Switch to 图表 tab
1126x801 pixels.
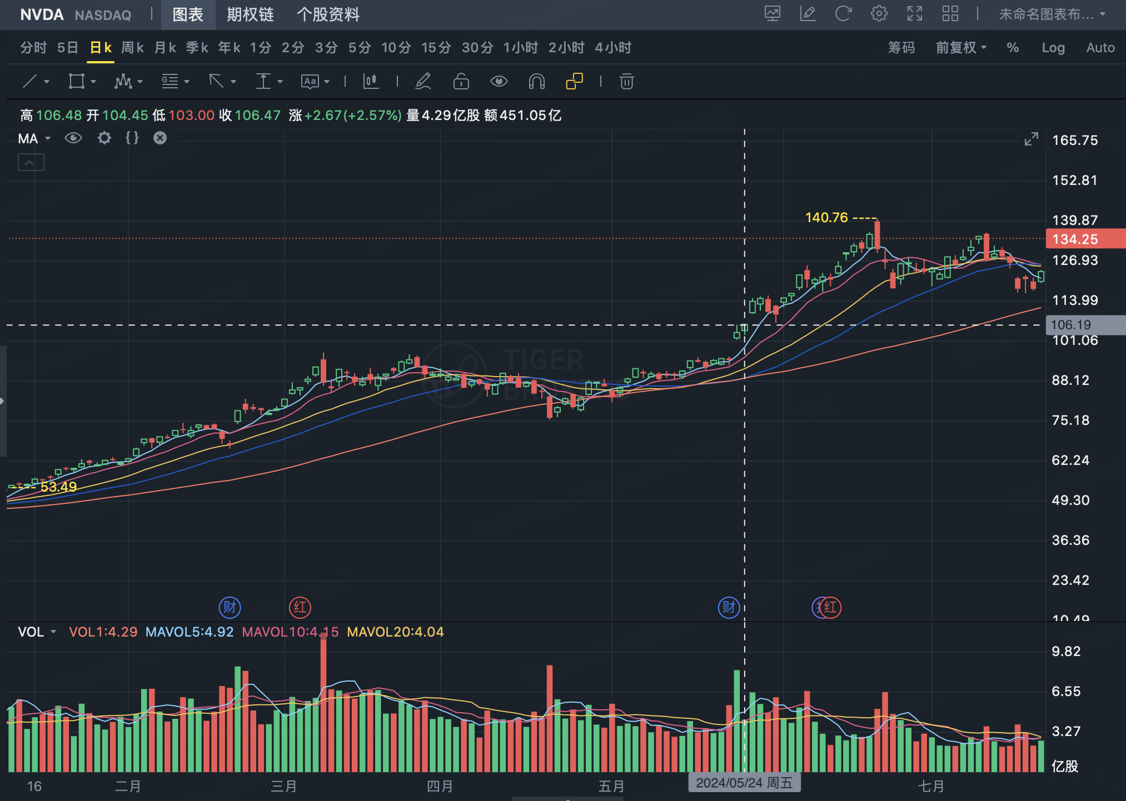click(x=188, y=14)
